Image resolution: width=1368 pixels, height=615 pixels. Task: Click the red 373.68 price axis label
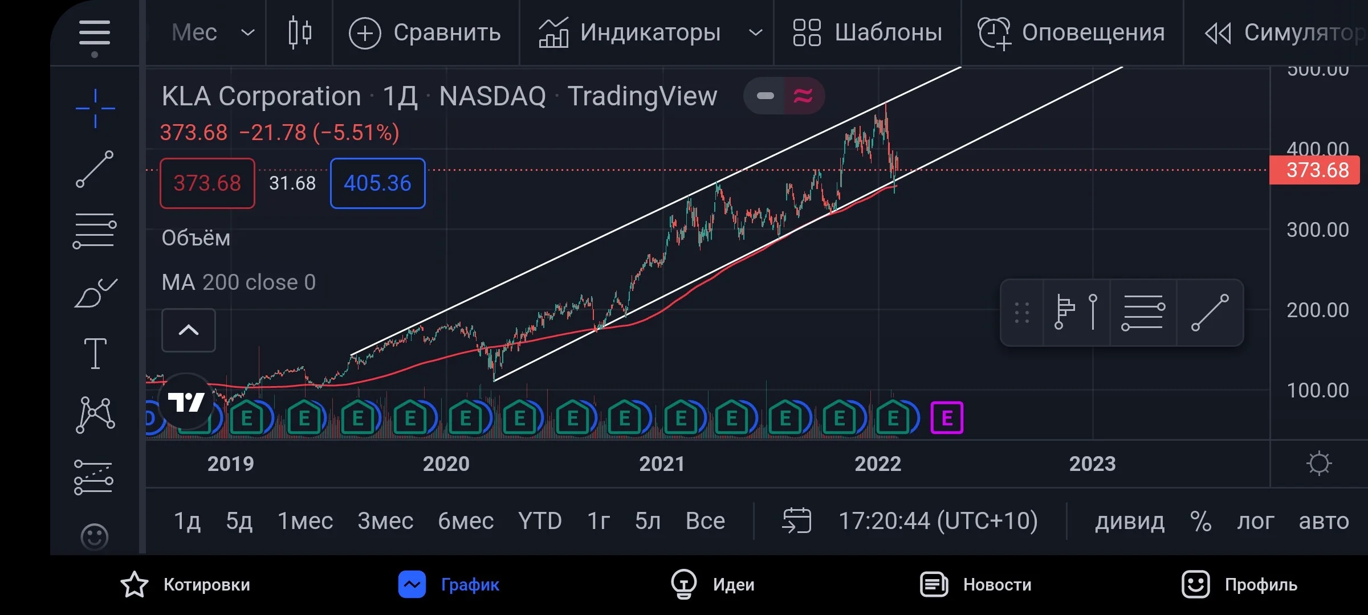point(1314,170)
